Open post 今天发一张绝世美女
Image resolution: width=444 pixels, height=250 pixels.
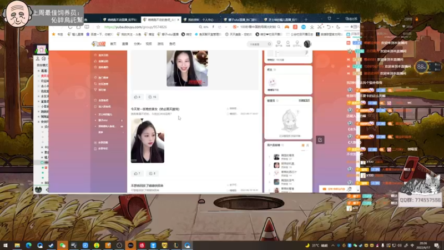[x=155, y=109]
